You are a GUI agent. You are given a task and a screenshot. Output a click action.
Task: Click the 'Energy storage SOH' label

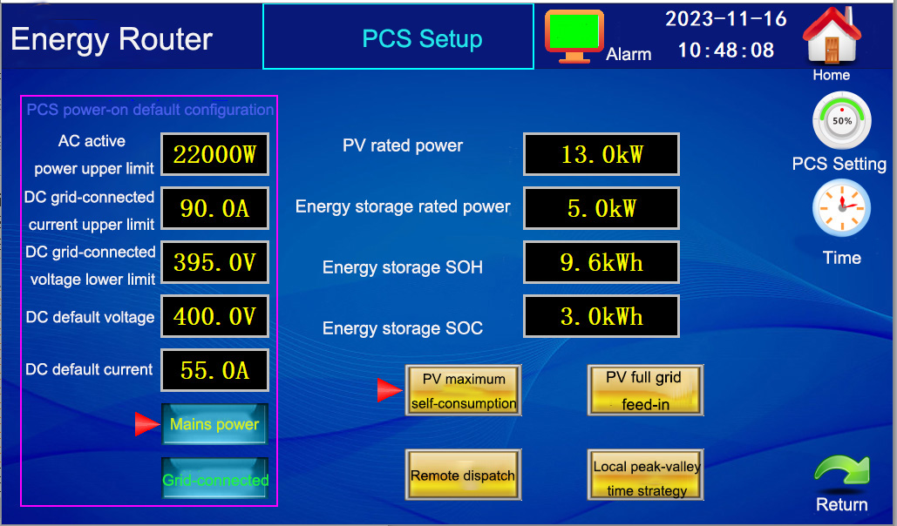(403, 267)
